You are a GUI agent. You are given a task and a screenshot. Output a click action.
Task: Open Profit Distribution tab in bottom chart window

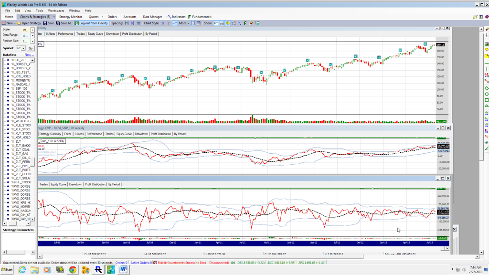95,184
